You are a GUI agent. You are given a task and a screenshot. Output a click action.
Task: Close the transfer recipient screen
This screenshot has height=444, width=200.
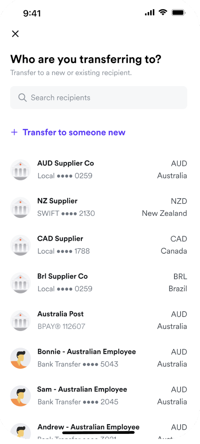15,34
